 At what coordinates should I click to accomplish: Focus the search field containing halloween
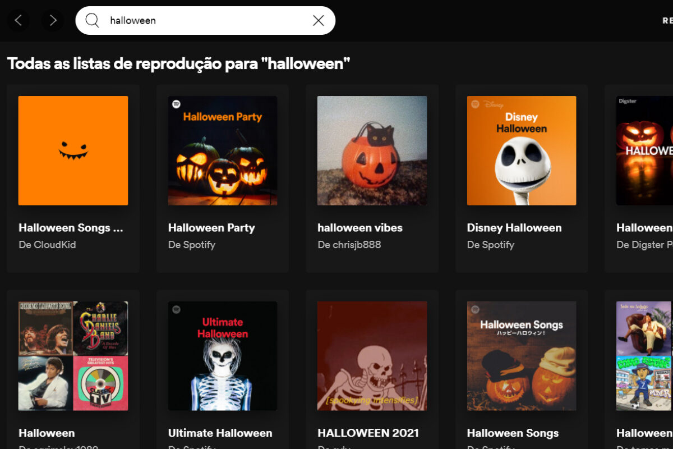tap(205, 21)
